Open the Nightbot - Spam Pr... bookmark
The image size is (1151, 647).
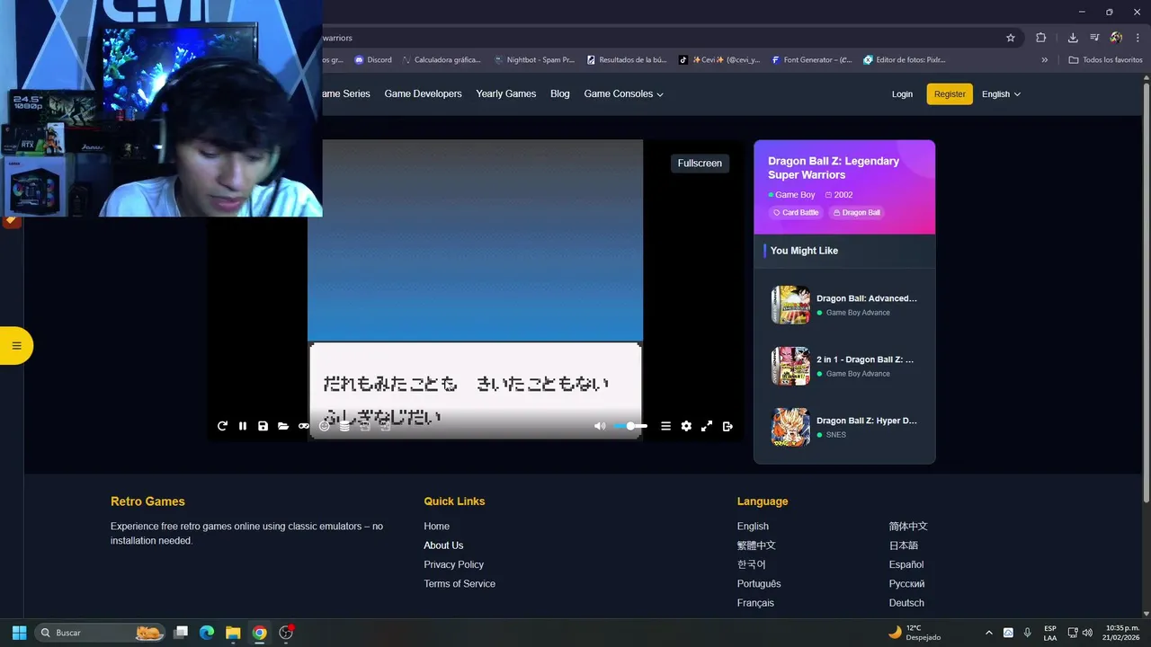[534, 60]
